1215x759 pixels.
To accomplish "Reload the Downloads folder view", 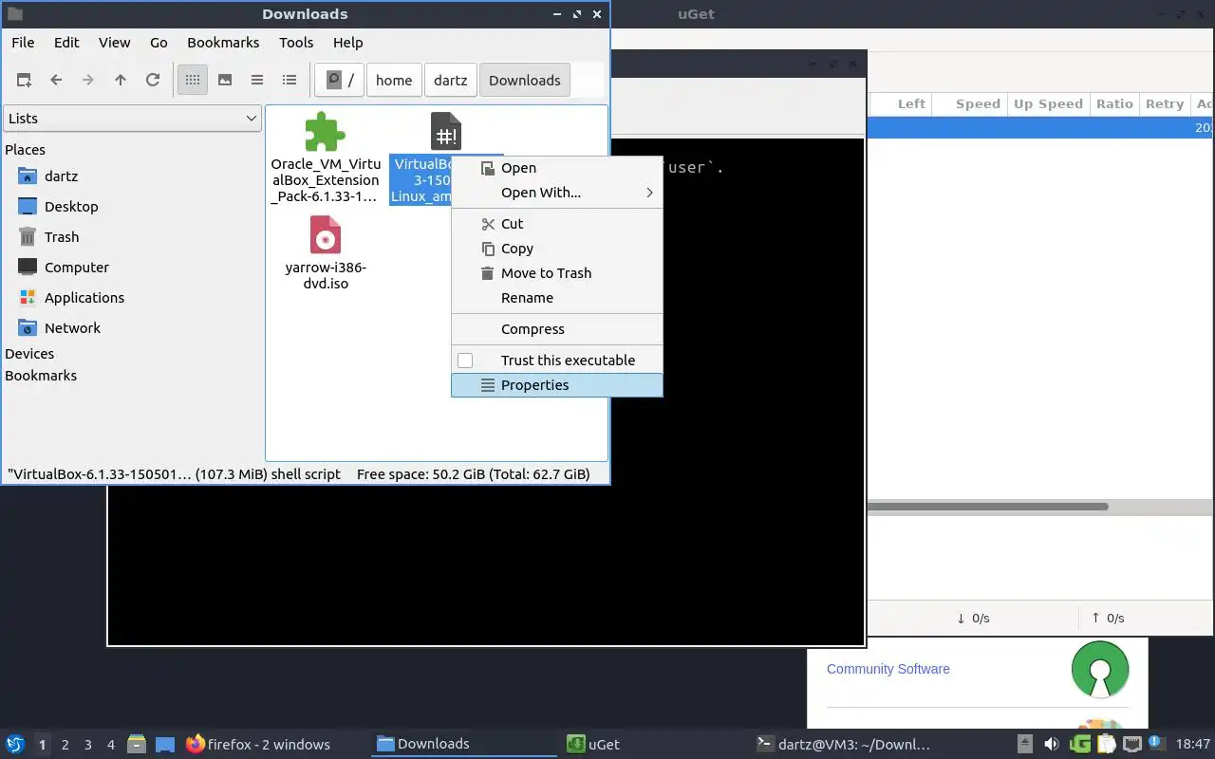I will pos(153,81).
